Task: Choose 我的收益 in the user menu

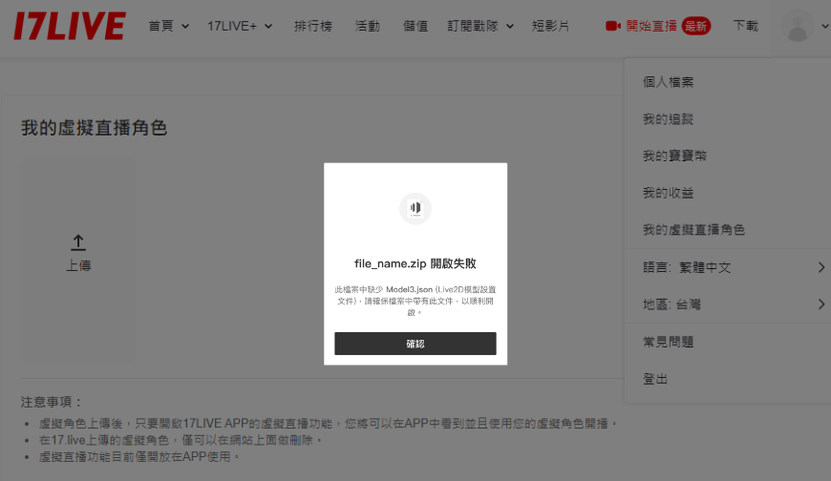Action: click(669, 193)
